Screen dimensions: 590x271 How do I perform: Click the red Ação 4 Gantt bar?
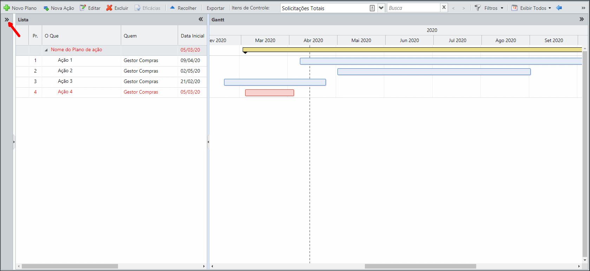pyautogui.click(x=269, y=93)
